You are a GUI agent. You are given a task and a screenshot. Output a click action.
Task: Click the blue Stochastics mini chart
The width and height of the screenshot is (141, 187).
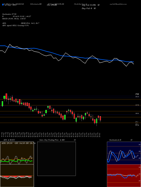(x=124, y=153)
